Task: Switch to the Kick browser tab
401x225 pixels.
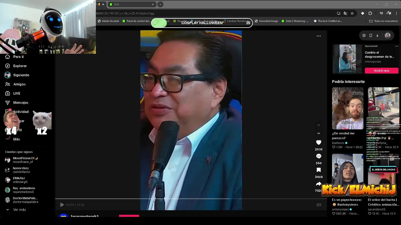Action: pyautogui.click(x=131, y=4)
